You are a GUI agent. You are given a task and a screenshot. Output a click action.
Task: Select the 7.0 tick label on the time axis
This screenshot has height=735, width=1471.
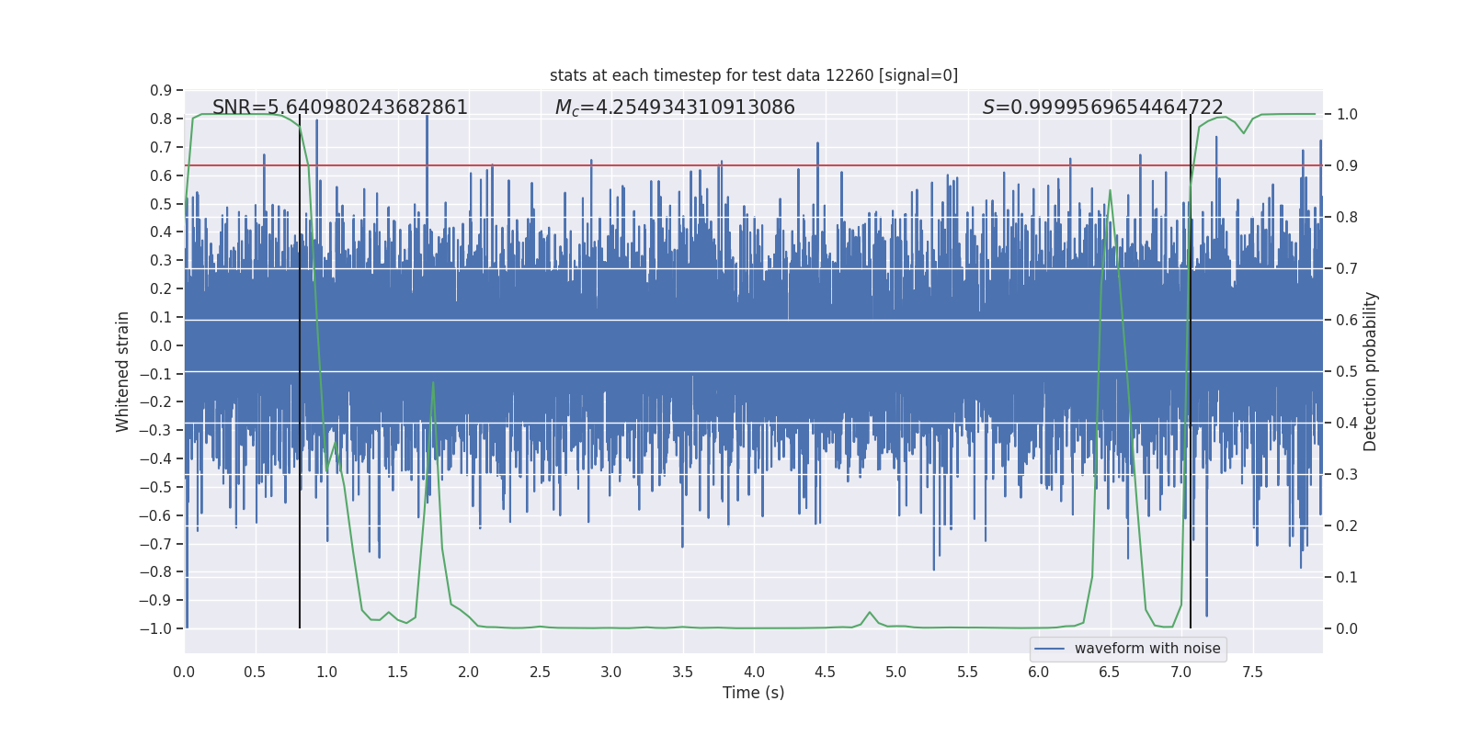(1181, 672)
